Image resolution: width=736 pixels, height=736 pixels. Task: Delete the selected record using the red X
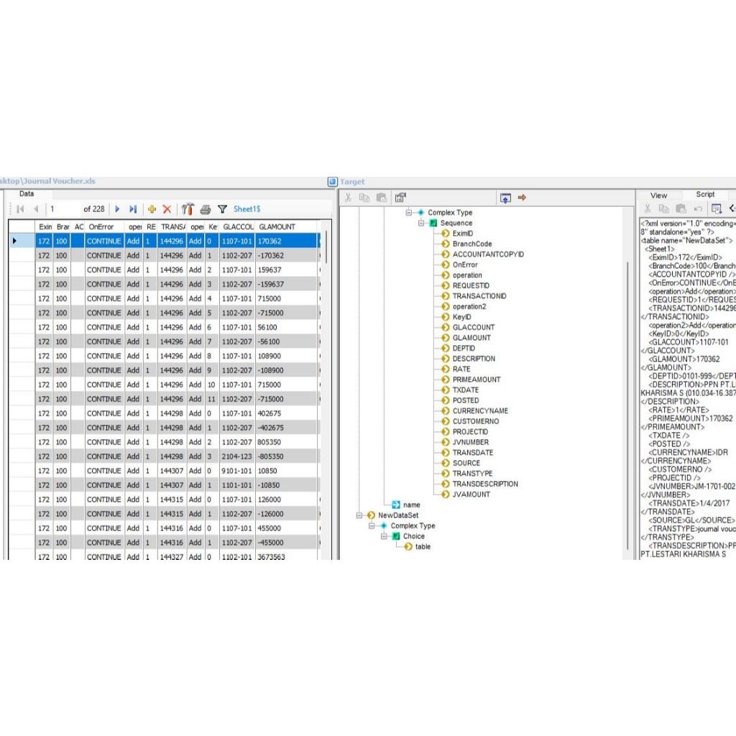point(167,209)
